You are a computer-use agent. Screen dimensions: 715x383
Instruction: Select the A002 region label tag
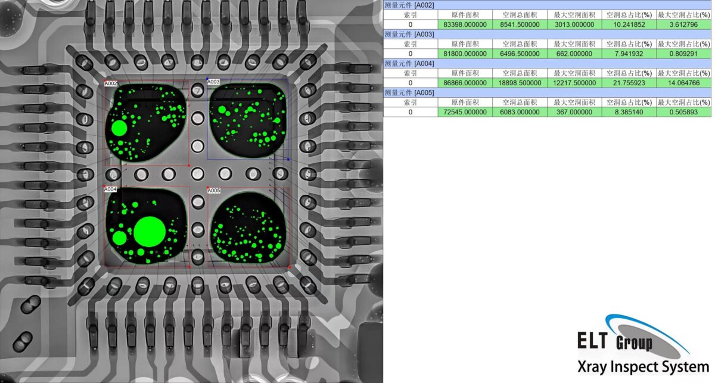tap(110, 84)
